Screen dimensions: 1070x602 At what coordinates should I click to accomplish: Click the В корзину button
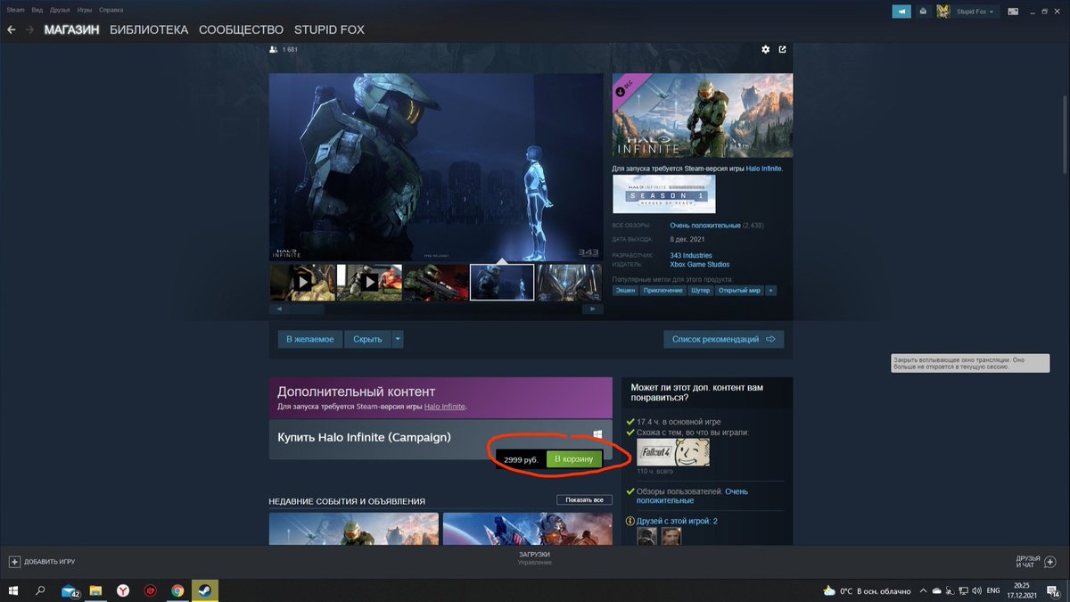(574, 459)
